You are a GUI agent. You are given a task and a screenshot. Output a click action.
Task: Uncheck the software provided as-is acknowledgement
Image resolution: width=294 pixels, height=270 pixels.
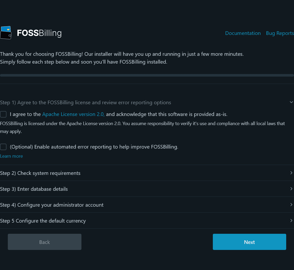click(3, 114)
